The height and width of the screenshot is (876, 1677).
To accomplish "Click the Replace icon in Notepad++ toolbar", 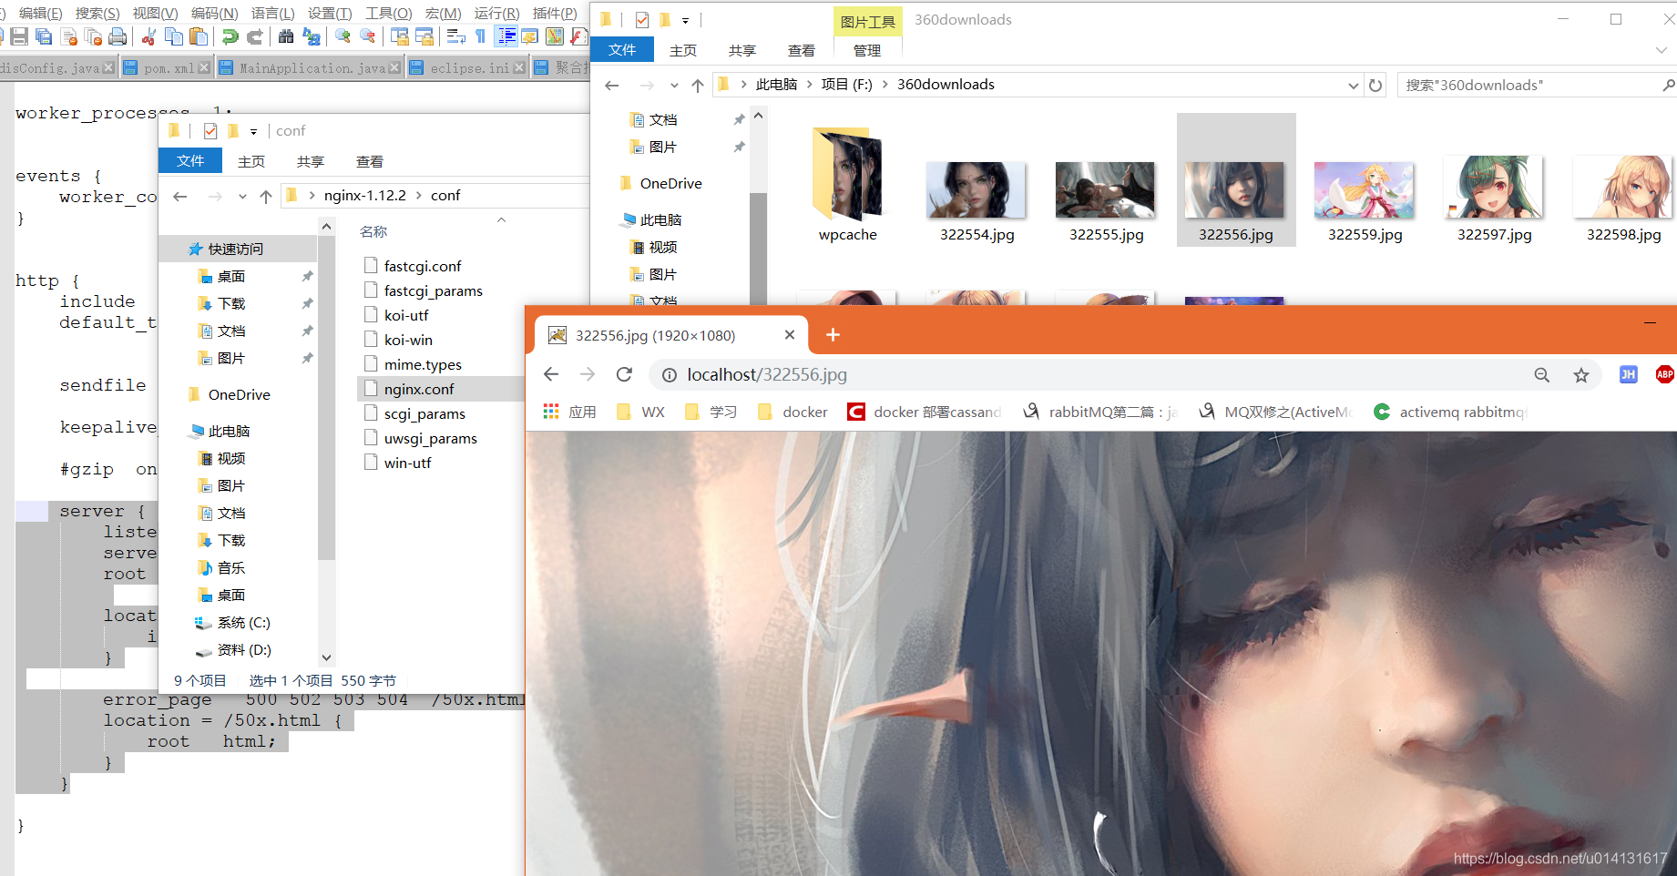I will [312, 36].
